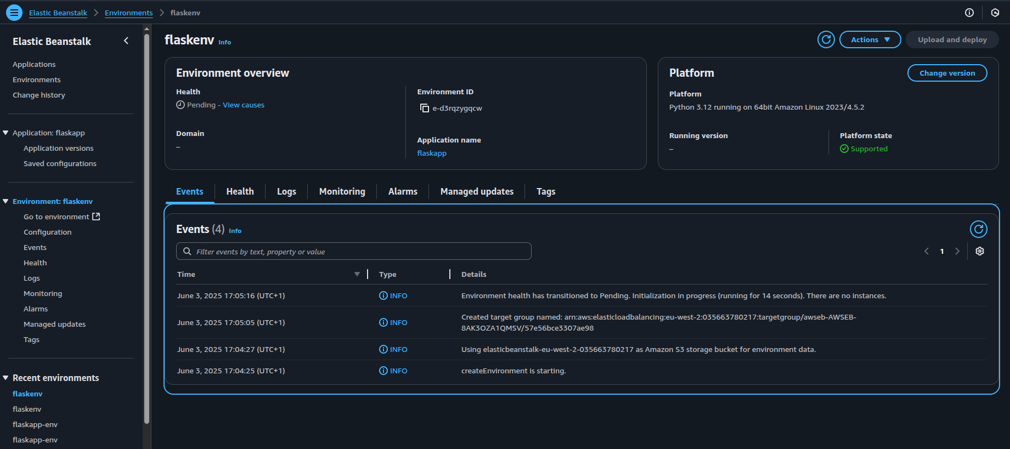
Task: Open highlighted flaskenv recent environment
Action: pos(27,394)
